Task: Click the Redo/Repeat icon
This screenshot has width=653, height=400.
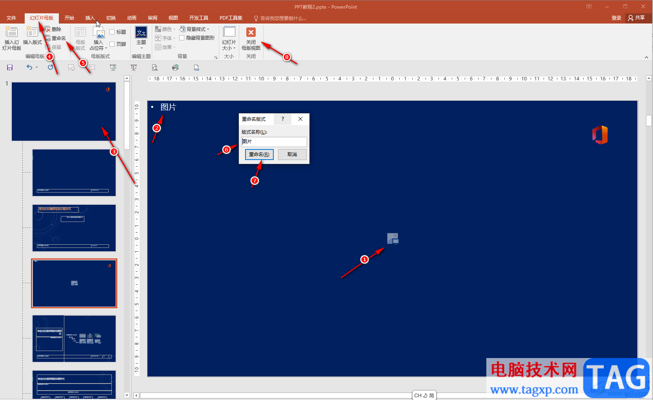Action: pyautogui.click(x=50, y=67)
